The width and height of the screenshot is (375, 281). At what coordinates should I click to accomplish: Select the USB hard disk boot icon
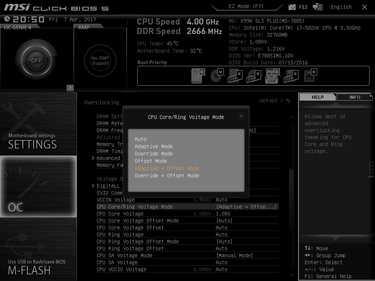[x=235, y=75]
